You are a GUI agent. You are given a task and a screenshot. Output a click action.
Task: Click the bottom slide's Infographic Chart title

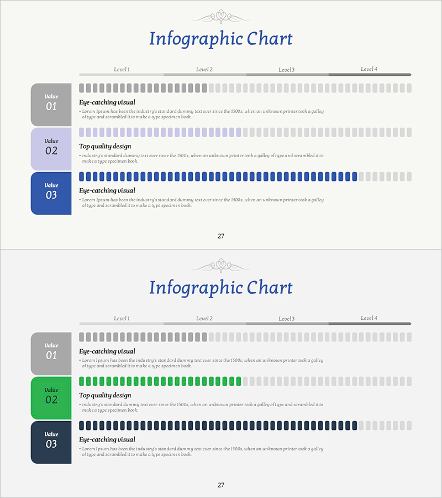pos(220,288)
